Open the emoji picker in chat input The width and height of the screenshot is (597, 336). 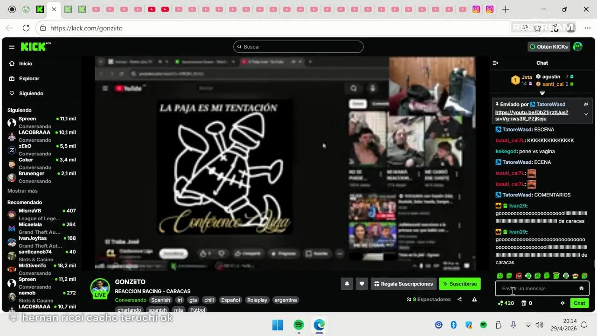581,288
